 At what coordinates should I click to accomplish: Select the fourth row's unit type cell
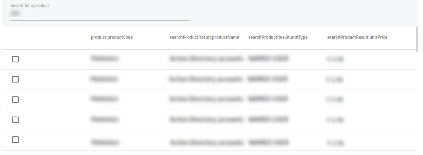[268, 119]
